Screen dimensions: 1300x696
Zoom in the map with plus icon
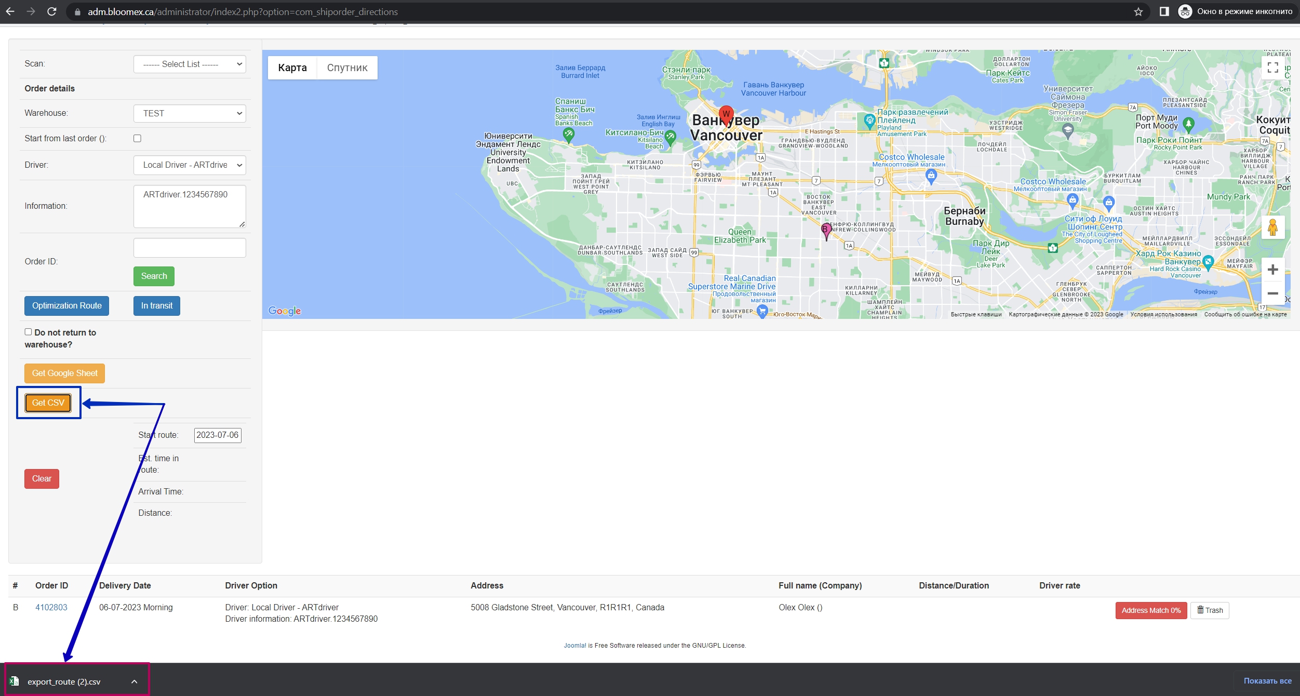(1272, 270)
